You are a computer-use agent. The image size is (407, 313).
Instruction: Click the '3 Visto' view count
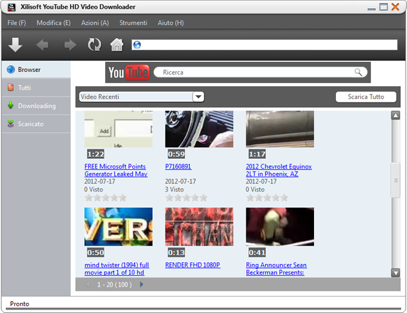click(x=174, y=189)
